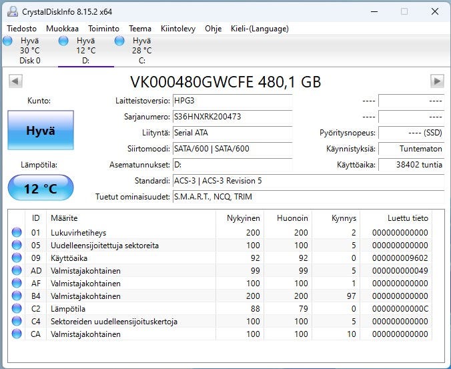Click the blue status icon for Lukuvirhetiheys
Screen dimensions: 451x369
17,233
